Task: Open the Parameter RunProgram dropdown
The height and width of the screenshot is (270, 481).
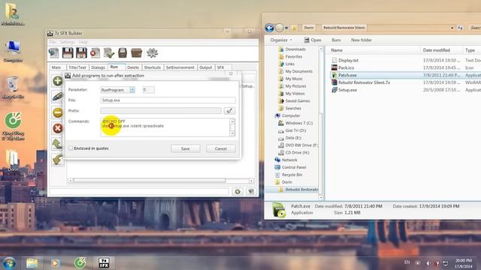Action: [x=132, y=90]
